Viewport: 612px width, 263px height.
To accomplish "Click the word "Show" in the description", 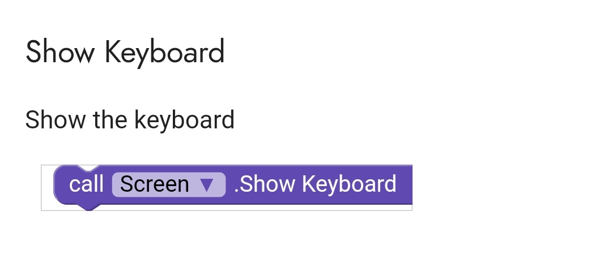I will [x=54, y=120].
